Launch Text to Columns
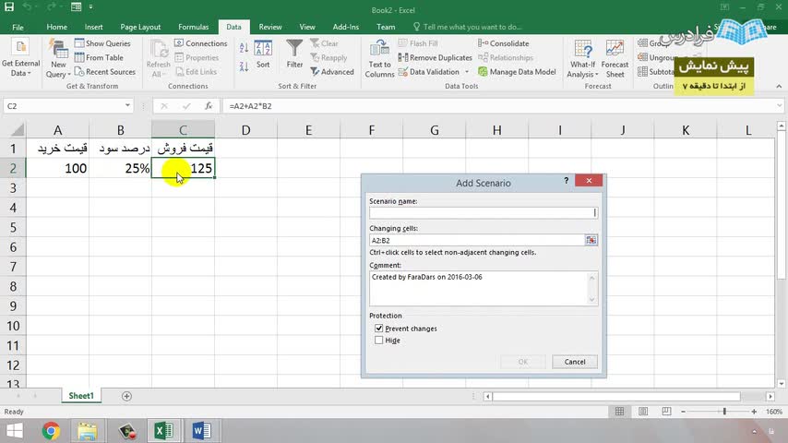Image resolution: width=788 pixels, height=443 pixels. pyautogui.click(x=379, y=59)
